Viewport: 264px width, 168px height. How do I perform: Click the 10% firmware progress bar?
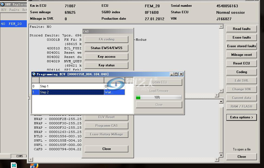tap(159, 97)
